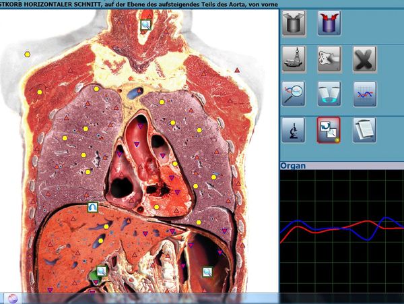Click the title bar text at top
Viewport: 404px width, 304px height.
(x=135, y=4)
